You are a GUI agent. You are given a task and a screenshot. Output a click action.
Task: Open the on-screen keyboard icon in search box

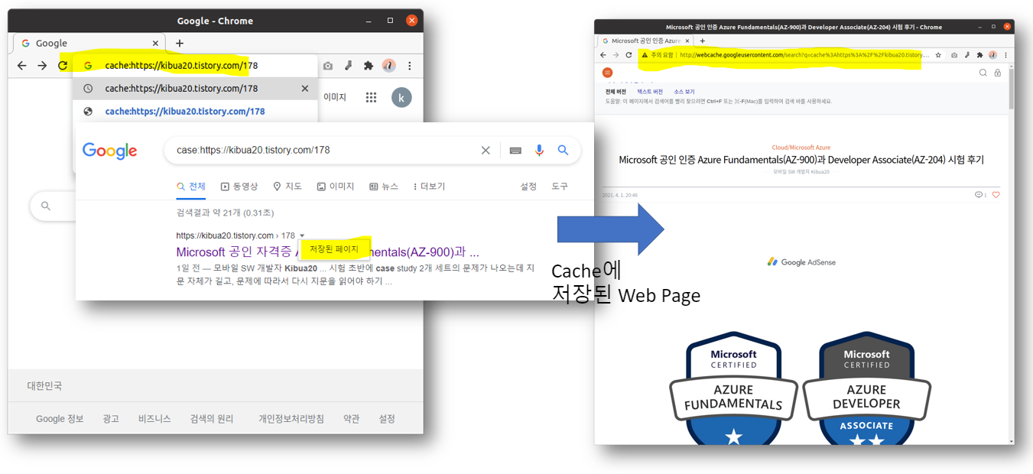515,151
